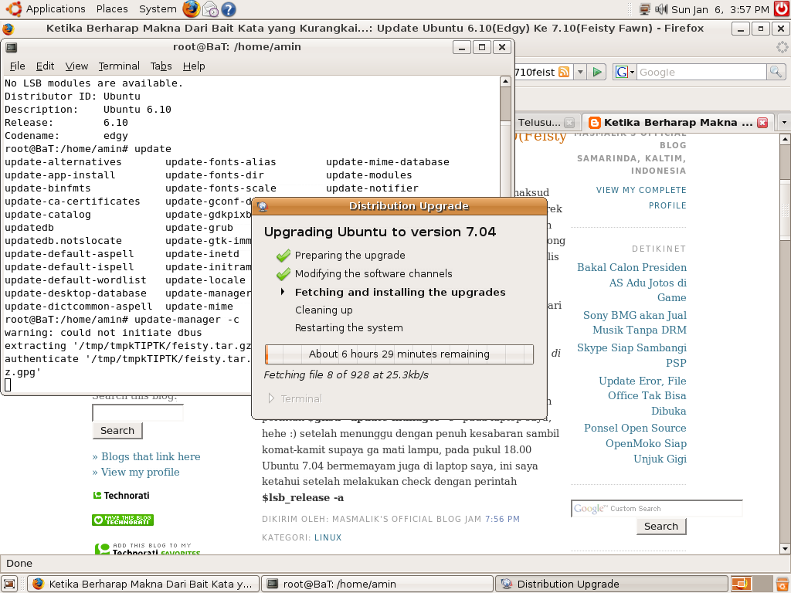Switch to root@BaT terminal taskbar button
Viewport: 791px width, 593px height.
pos(377,584)
